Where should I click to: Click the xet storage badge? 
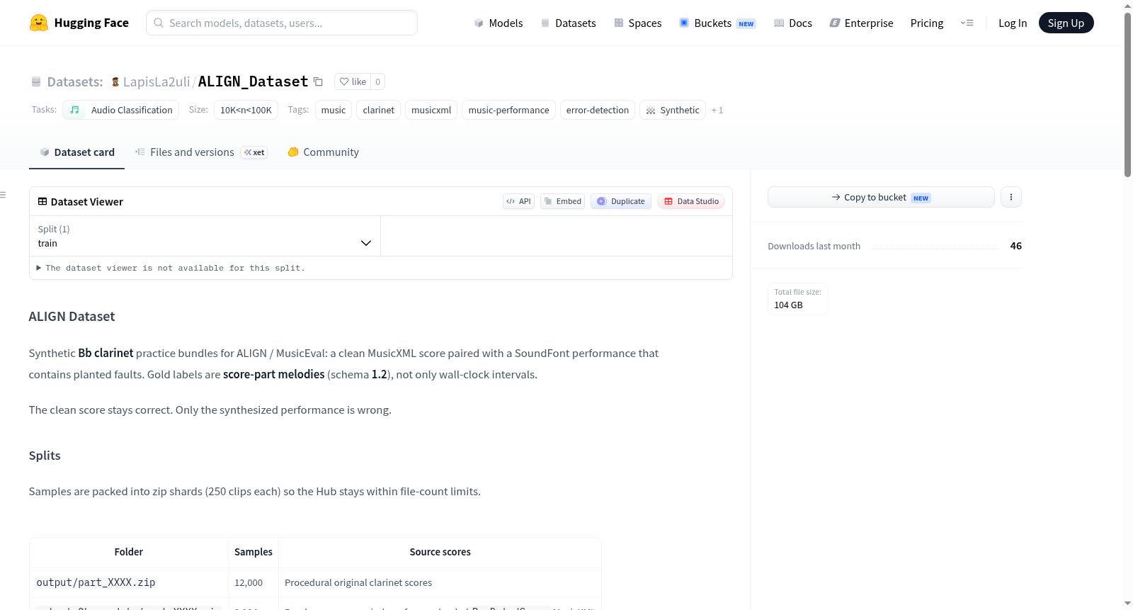click(x=254, y=152)
